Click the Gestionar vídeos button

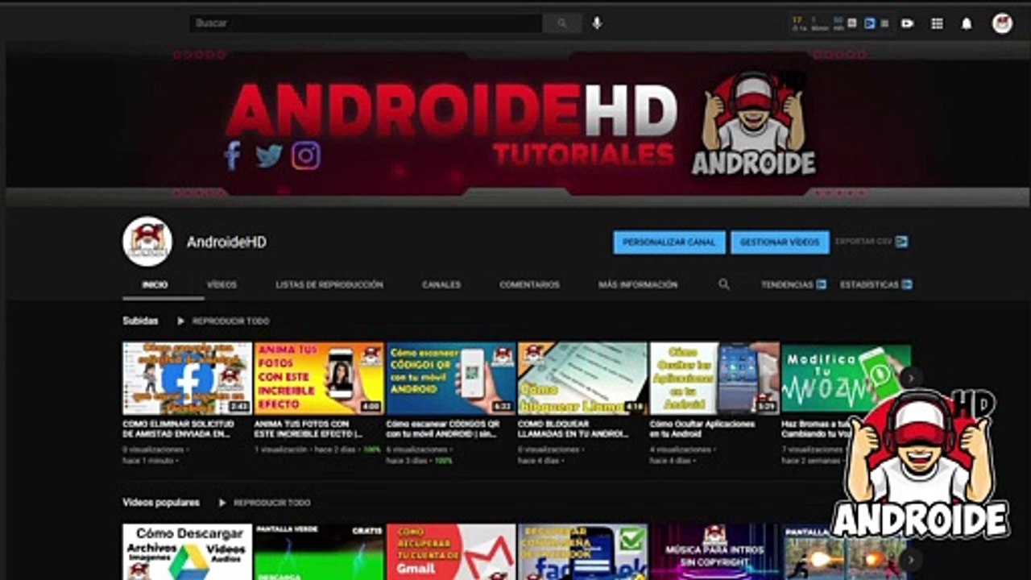pyautogui.click(x=780, y=242)
